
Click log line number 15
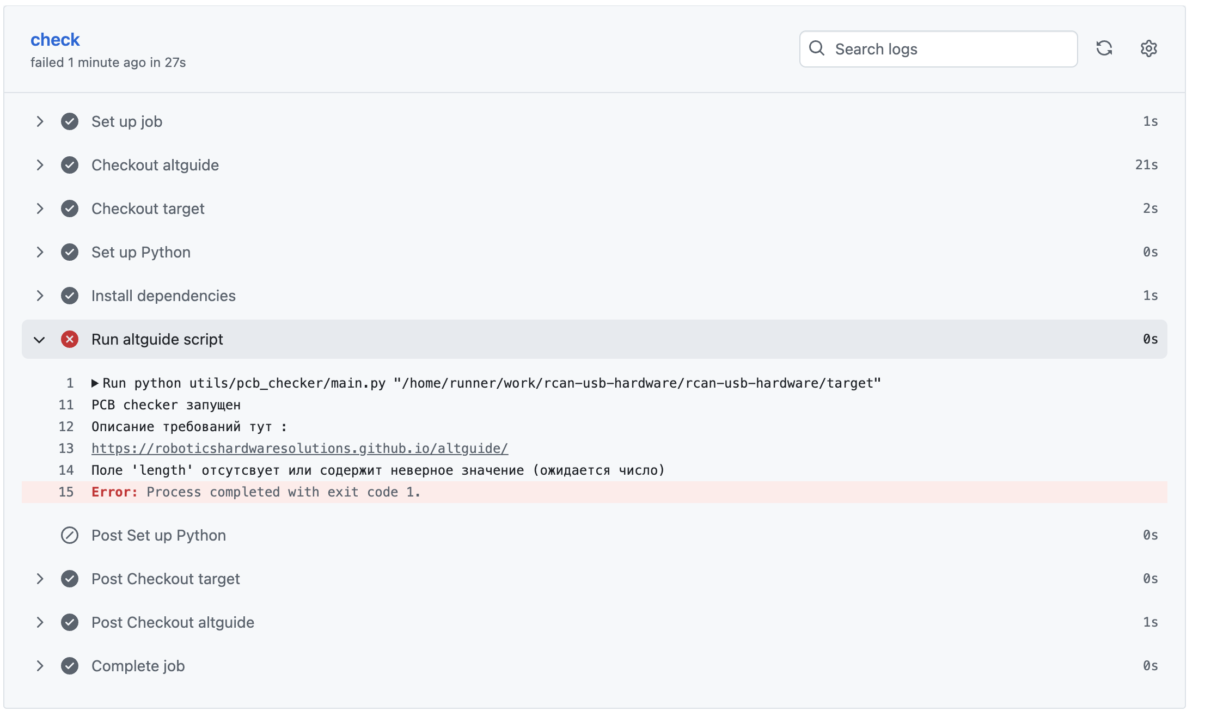66,492
